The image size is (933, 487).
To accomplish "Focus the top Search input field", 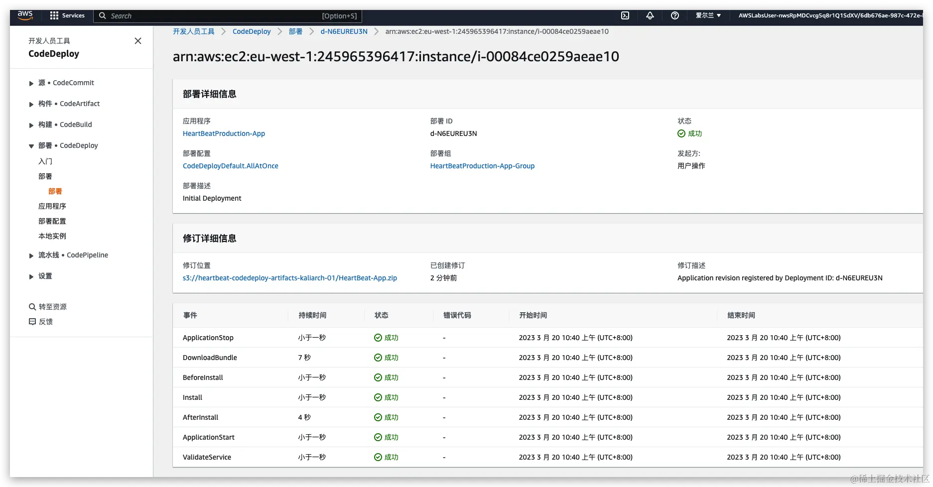I will 228,16.
